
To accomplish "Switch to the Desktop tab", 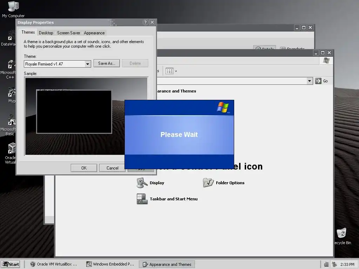I will pos(46,33).
